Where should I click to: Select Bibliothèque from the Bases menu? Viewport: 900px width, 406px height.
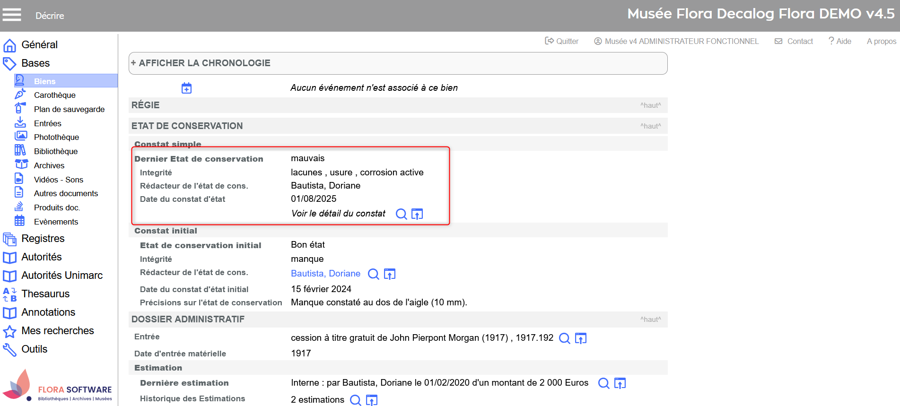click(x=56, y=151)
